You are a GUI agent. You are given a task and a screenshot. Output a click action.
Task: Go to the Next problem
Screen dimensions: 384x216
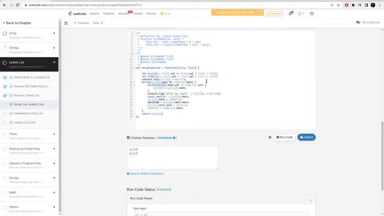point(98,23)
